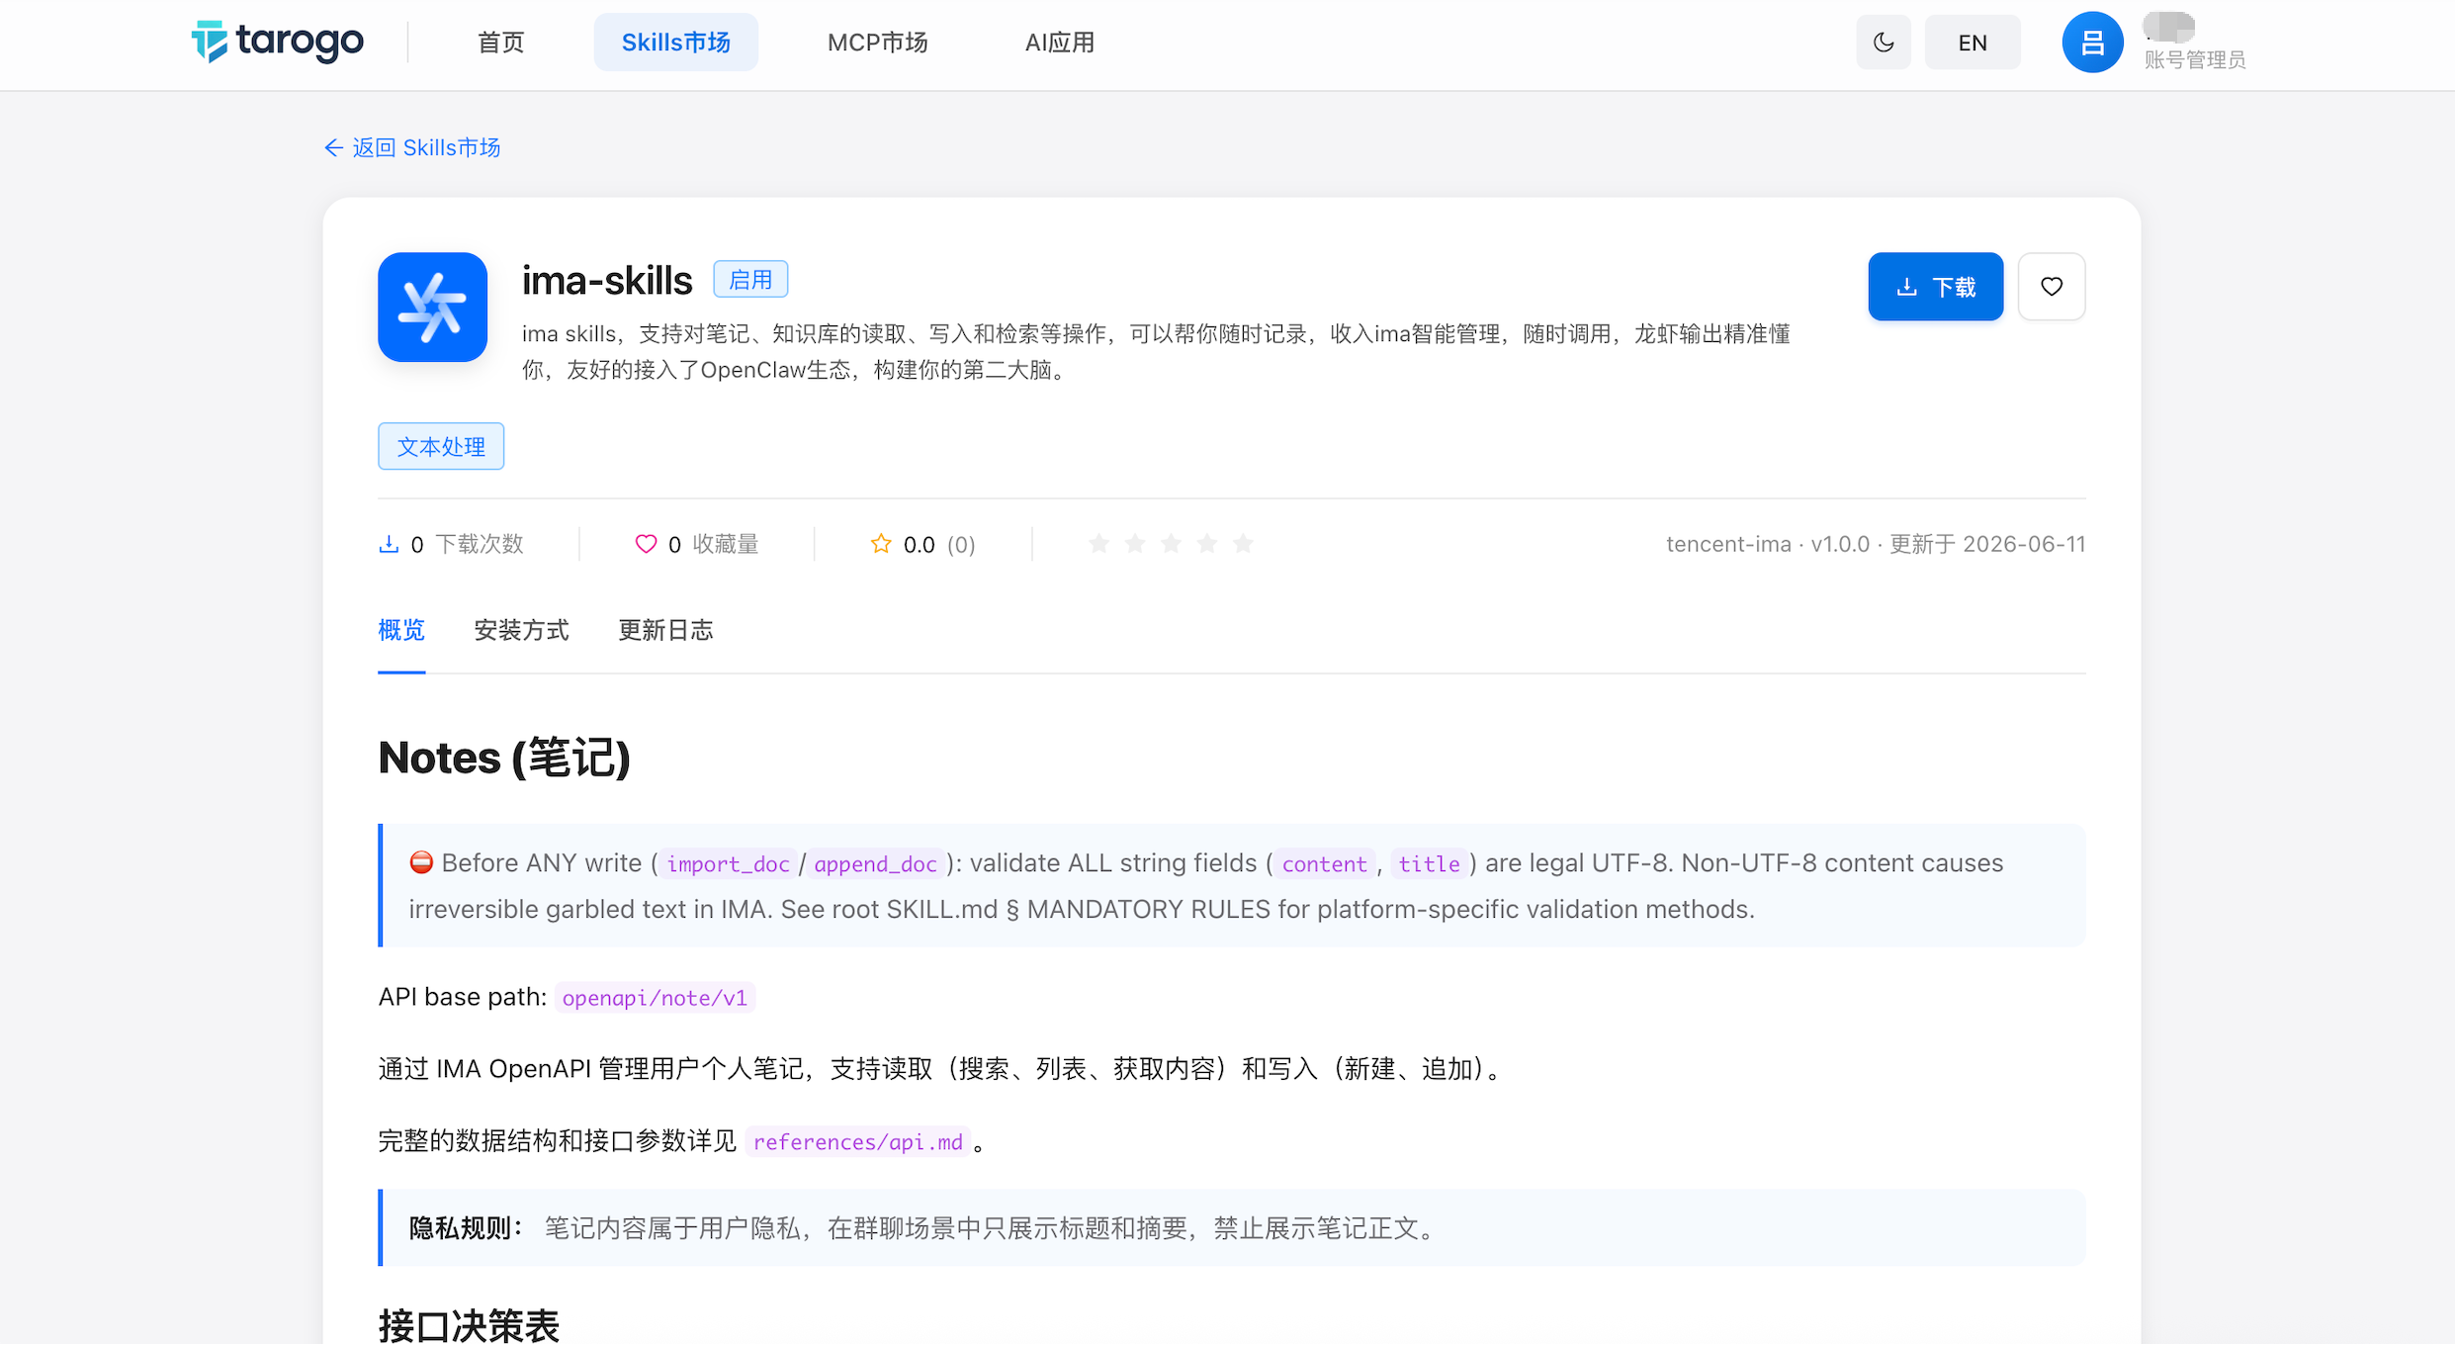This screenshot has width=2456, height=1345.
Task: Open the AI应用 page
Action: click(x=1060, y=43)
